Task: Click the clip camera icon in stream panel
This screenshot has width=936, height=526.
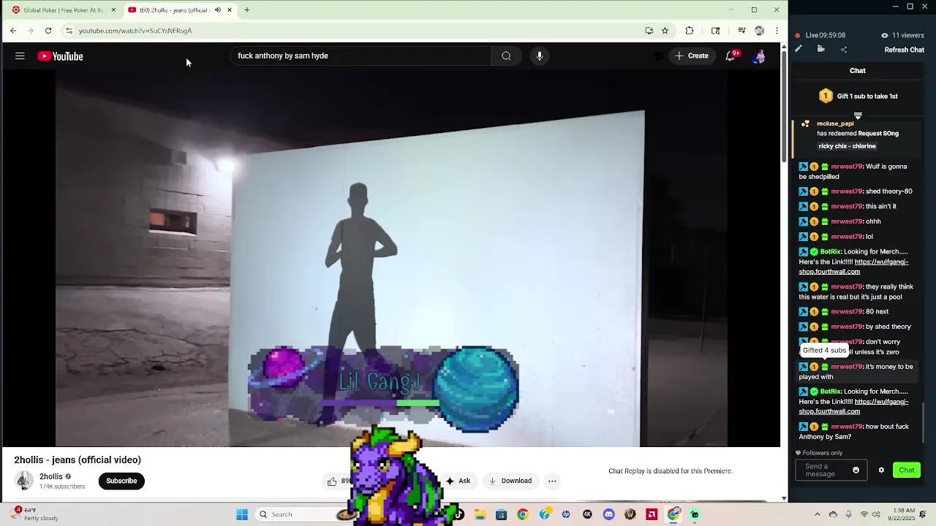Action: [821, 50]
